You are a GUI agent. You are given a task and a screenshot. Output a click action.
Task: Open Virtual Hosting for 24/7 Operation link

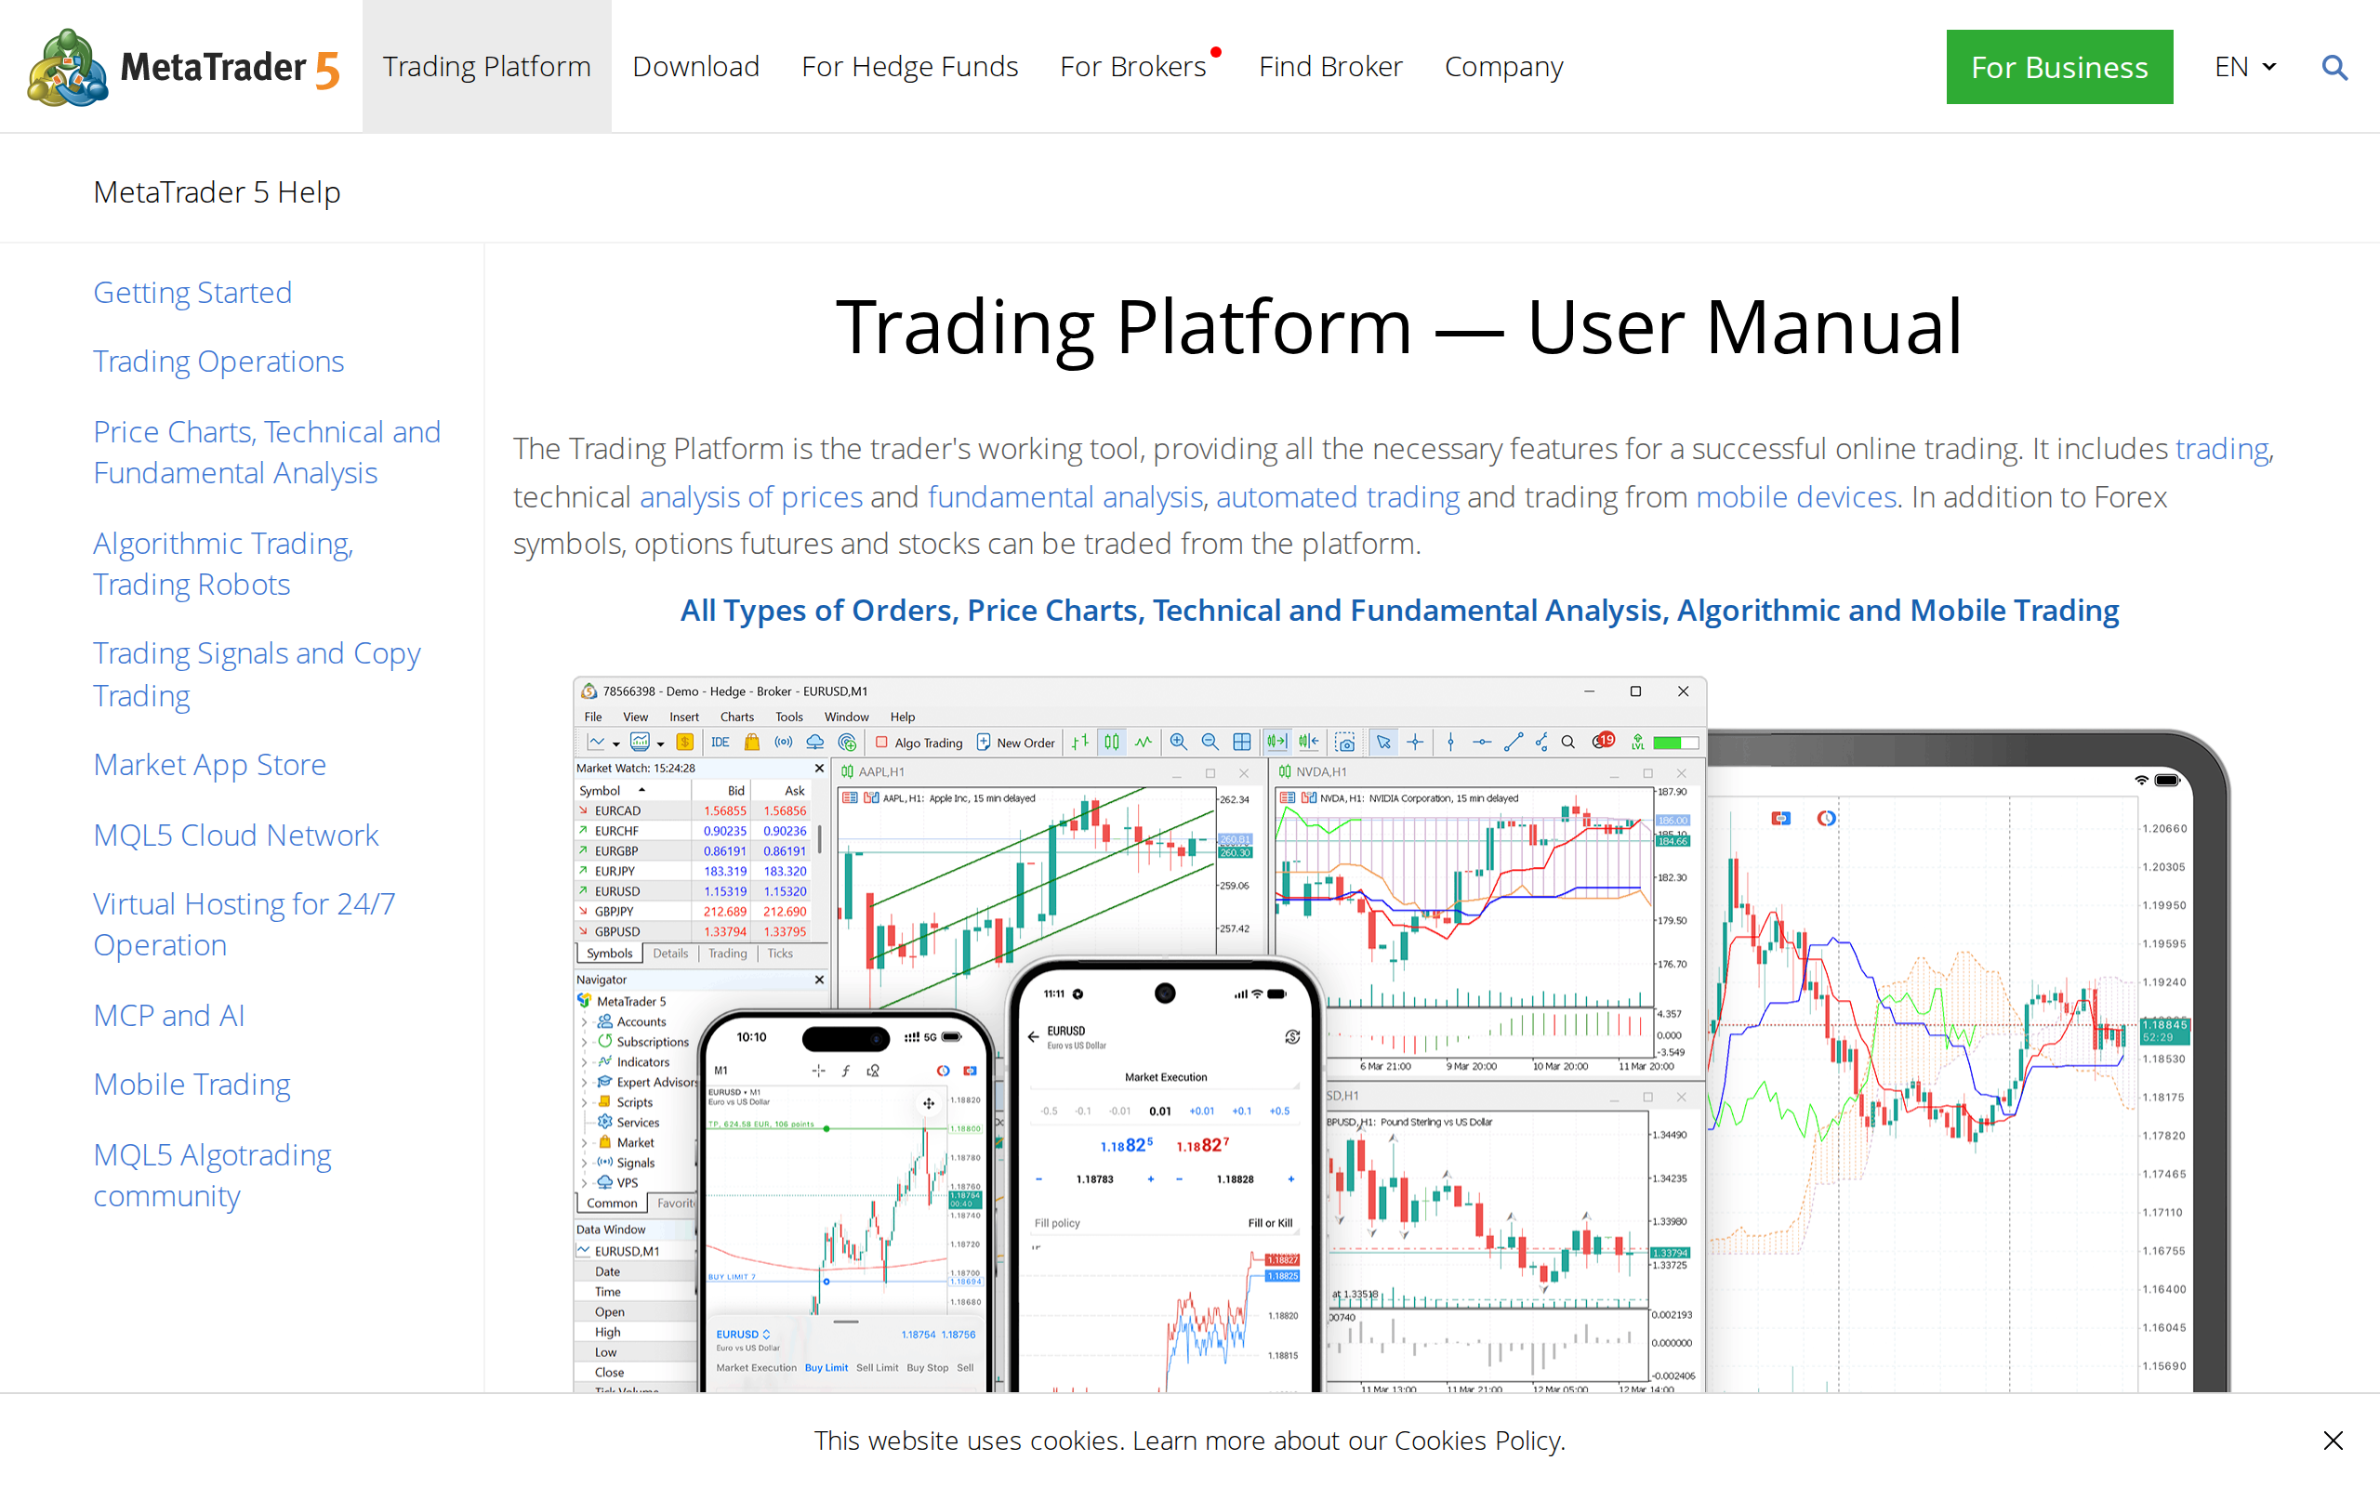[x=244, y=925]
